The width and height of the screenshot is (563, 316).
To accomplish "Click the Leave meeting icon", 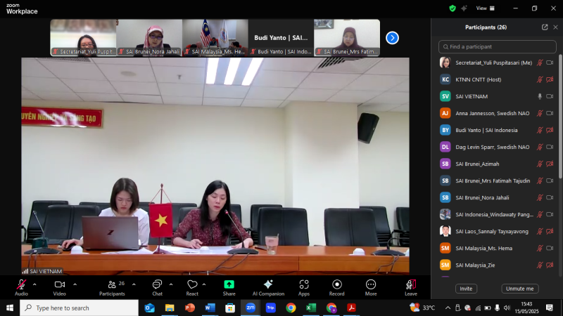I will [410, 285].
